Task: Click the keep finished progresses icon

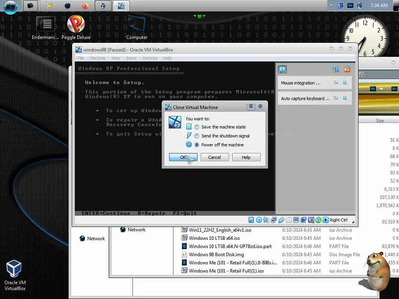Action: [335, 69]
